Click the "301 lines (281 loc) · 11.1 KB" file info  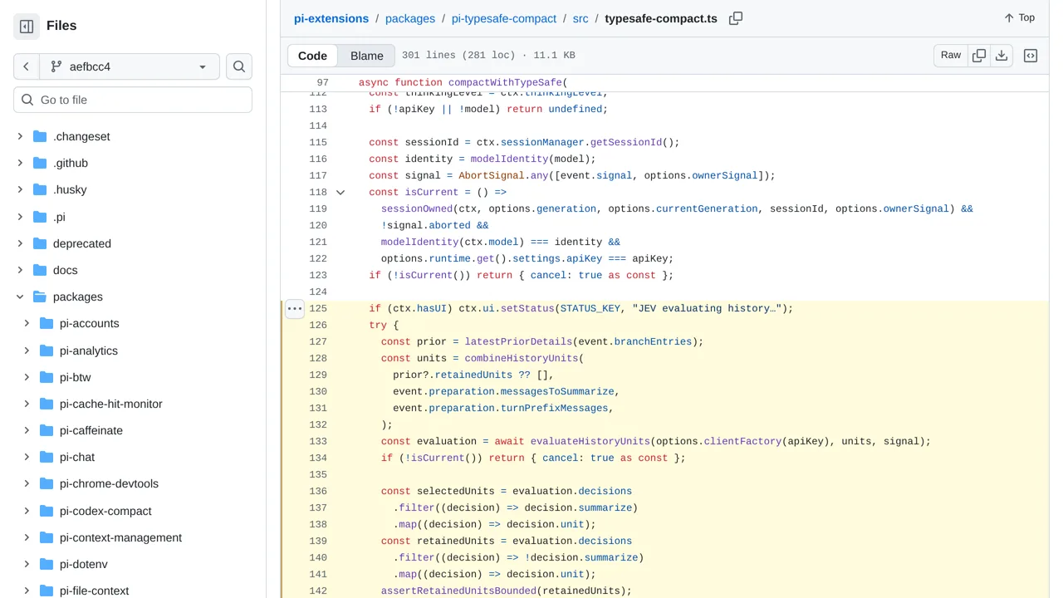pos(488,56)
